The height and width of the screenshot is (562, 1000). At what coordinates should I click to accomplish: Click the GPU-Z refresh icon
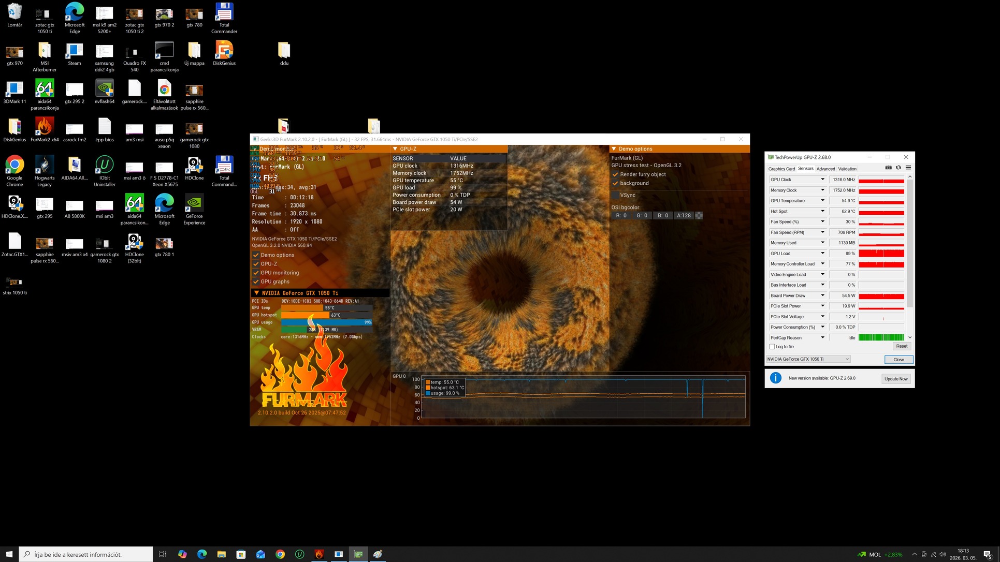click(x=898, y=168)
